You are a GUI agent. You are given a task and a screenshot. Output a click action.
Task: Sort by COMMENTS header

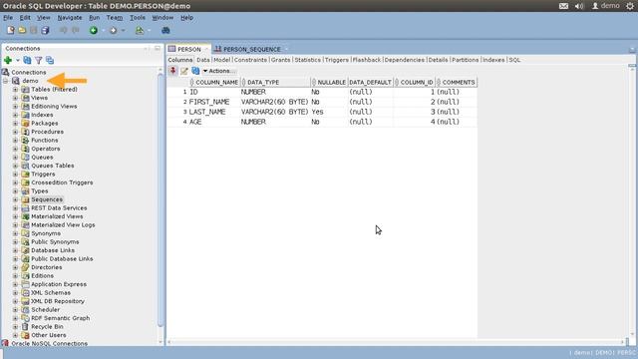pyautogui.click(x=457, y=82)
